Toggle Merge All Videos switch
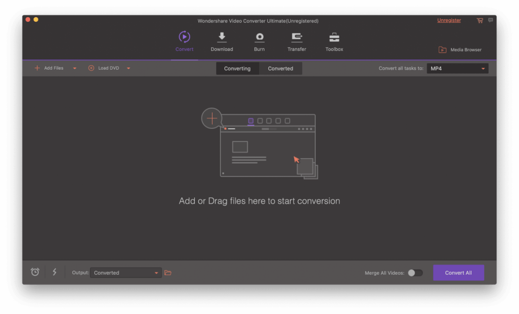519x314 pixels. [x=415, y=272]
